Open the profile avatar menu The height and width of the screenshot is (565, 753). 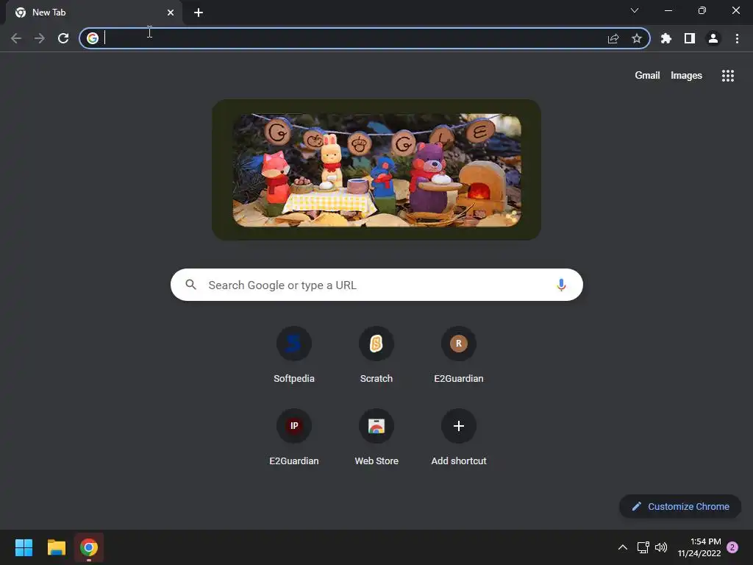pos(713,38)
